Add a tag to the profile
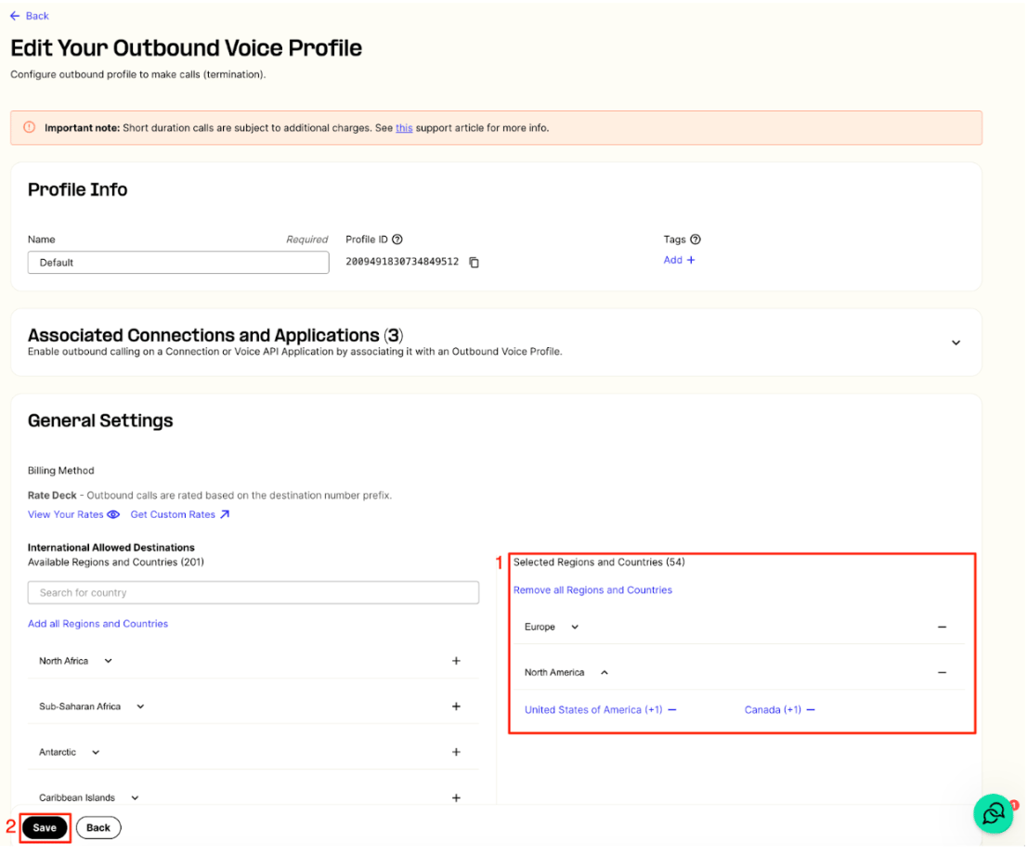 coord(679,260)
